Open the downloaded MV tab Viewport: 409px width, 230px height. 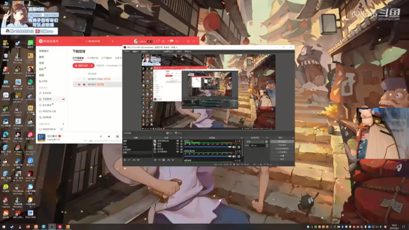click(x=106, y=58)
